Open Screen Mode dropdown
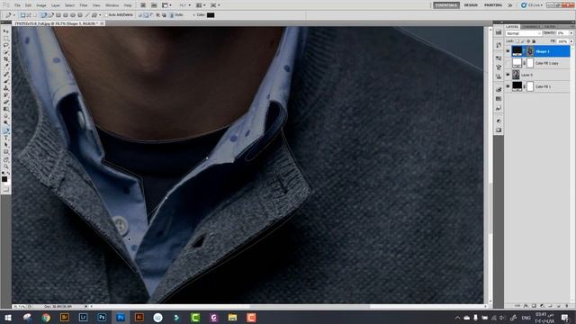Viewport: 576px width, 324px height. tap(216, 5)
